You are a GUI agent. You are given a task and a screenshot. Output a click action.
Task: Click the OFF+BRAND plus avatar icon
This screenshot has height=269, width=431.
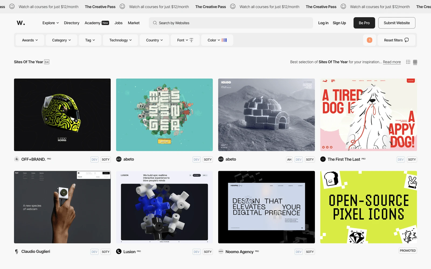(x=17, y=159)
